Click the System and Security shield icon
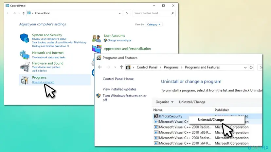The width and height of the screenshot is (271, 152). (24, 38)
